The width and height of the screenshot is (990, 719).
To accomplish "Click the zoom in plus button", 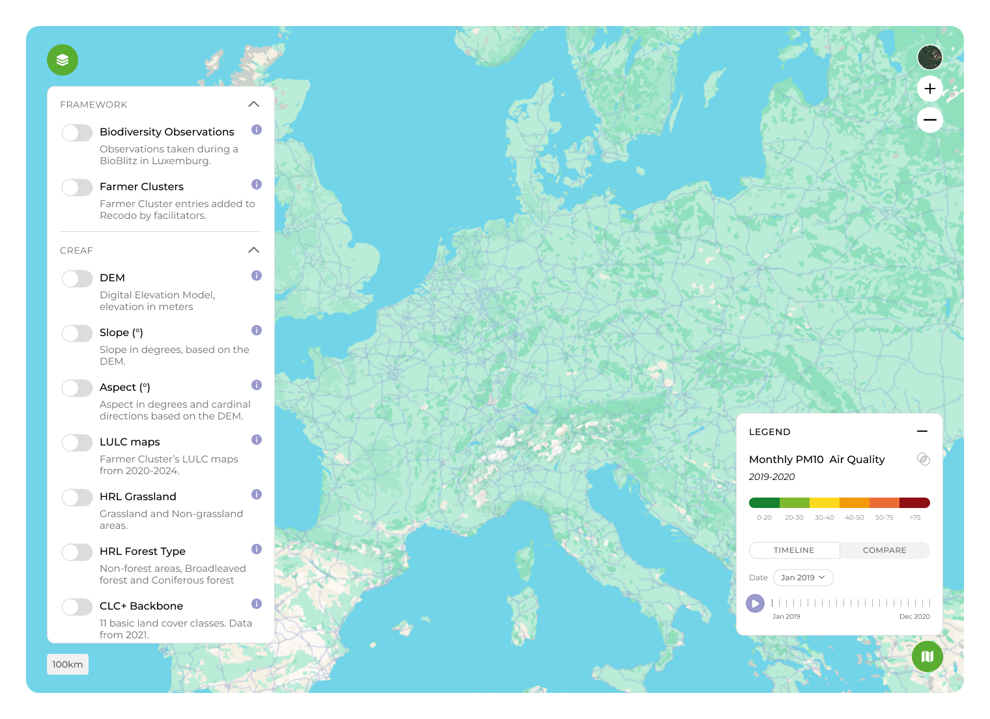I will (x=930, y=89).
